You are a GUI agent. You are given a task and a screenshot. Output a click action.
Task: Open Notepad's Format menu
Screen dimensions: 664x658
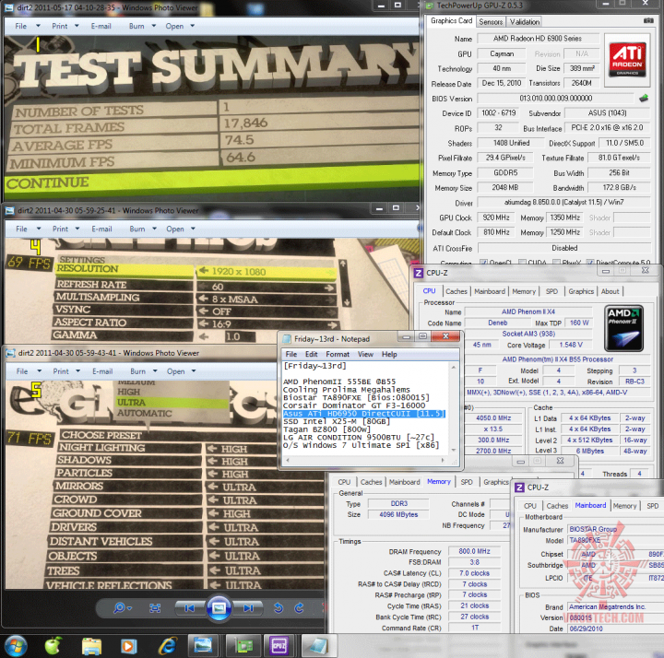point(338,354)
